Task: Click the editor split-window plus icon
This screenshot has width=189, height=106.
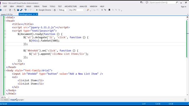Action: [187, 17]
